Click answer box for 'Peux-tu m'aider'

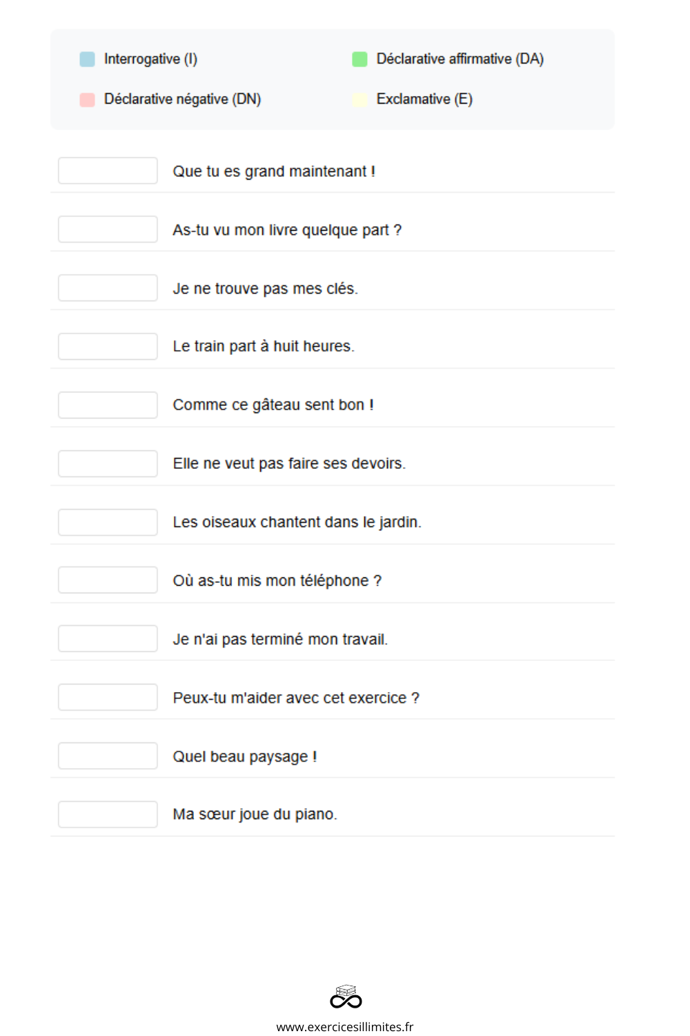click(108, 698)
